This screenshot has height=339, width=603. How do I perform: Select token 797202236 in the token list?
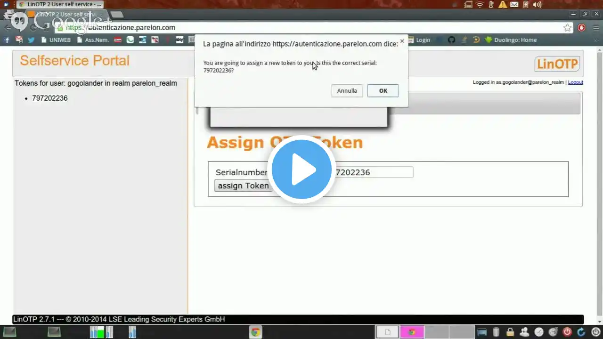tap(50, 98)
